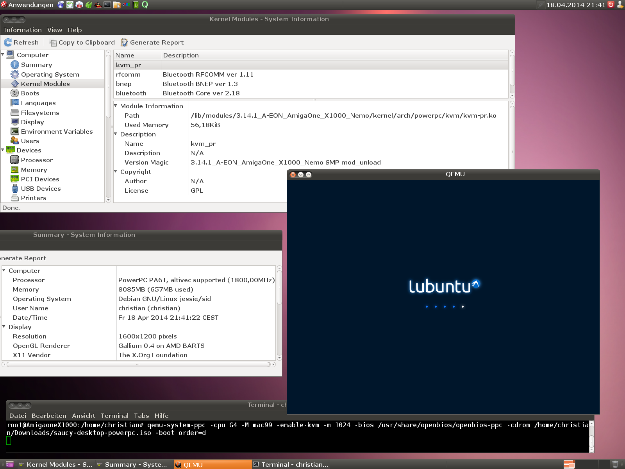
Task: Open the Processor devices entry
Action: (x=36, y=160)
